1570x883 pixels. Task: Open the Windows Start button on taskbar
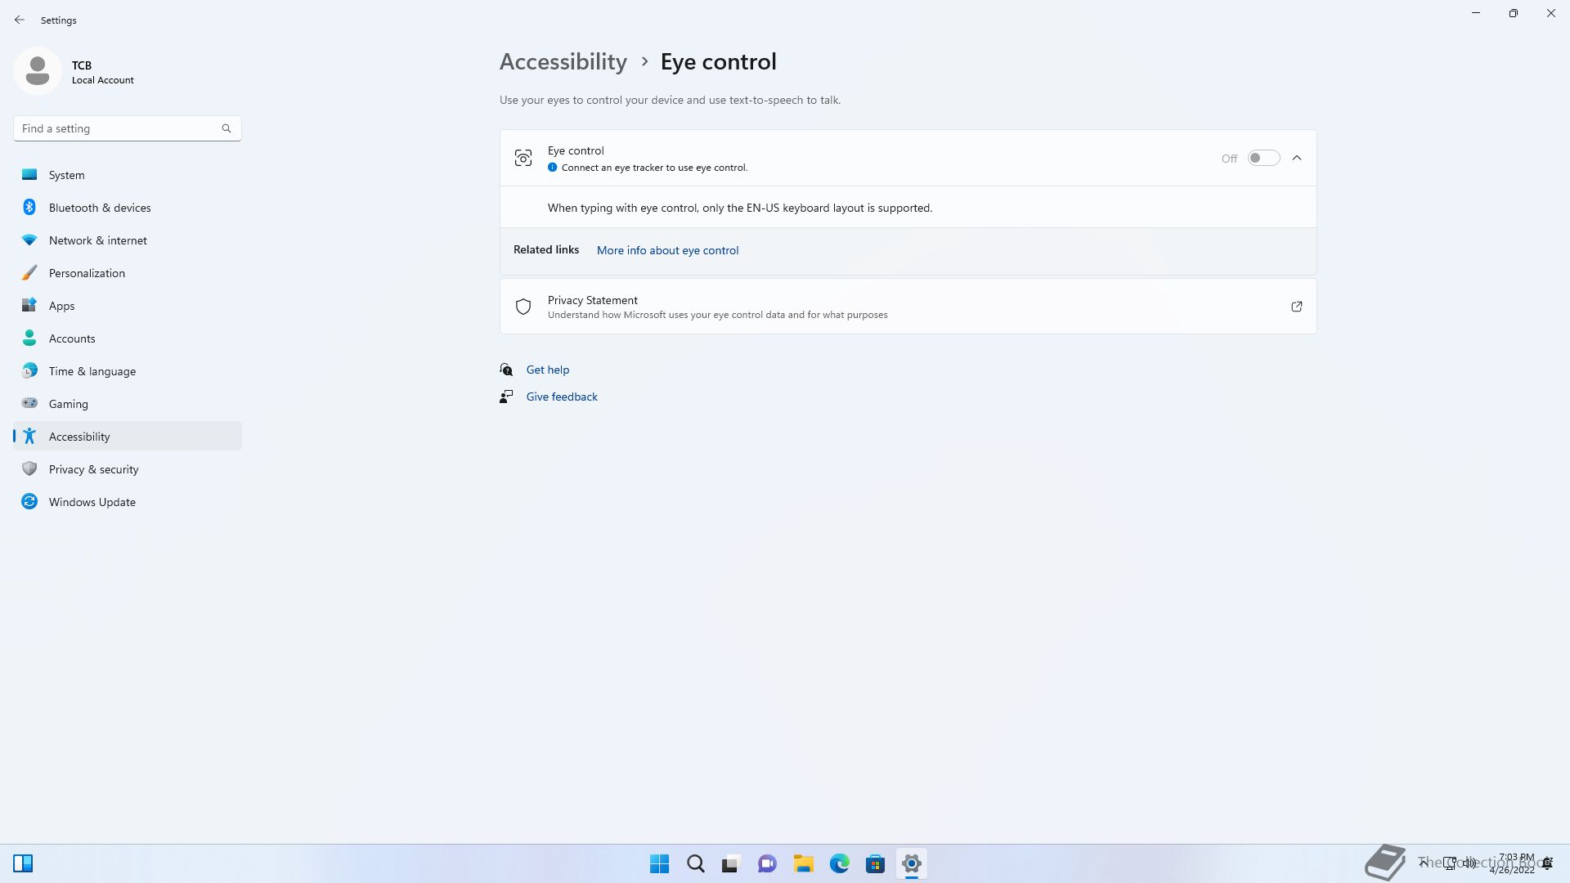pyautogui.click(x=659, y=863)
